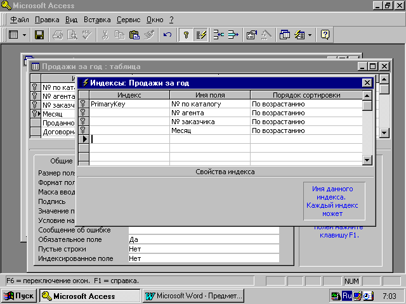This screenshot has height=304, width=406.
Task: Click the Индекс column header
Action: (x=129, y=95)
